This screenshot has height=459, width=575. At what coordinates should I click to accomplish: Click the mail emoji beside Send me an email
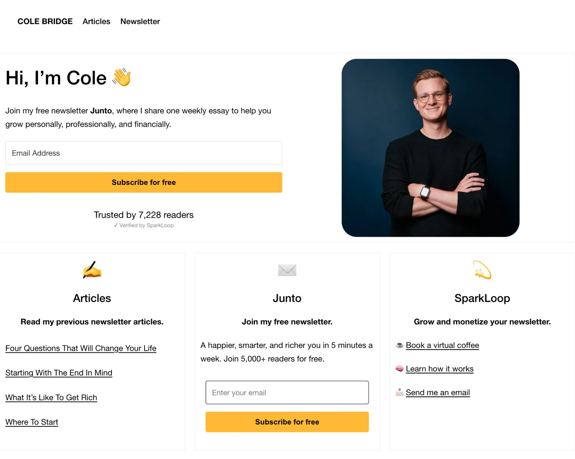(x=399, y=392)
